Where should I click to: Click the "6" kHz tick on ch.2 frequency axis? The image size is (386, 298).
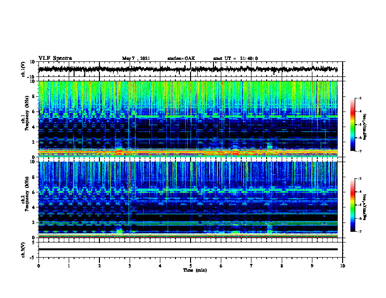click(34, 192)
